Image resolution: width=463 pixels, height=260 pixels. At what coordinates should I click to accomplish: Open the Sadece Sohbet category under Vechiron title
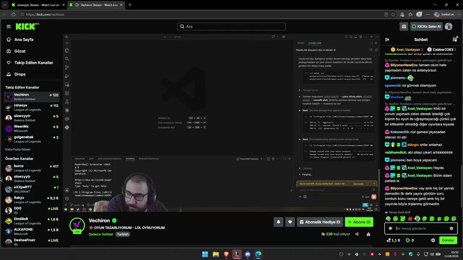coord(101,234)
